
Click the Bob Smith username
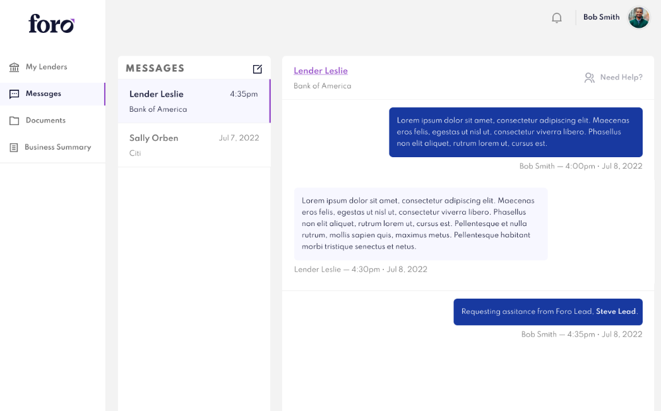point(601,18)
